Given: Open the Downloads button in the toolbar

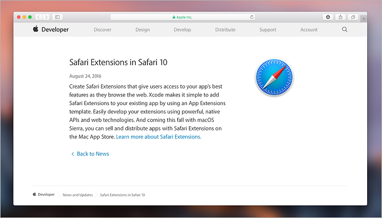Looking at the screenshot, I should [328, 17].
